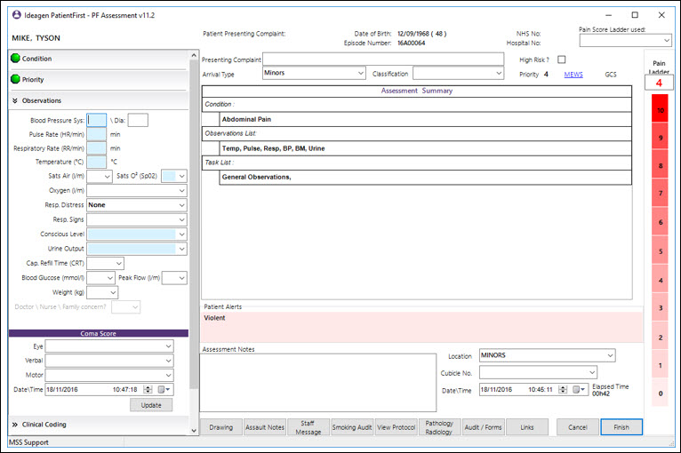Click the green Condition status icon

(16, 58)
